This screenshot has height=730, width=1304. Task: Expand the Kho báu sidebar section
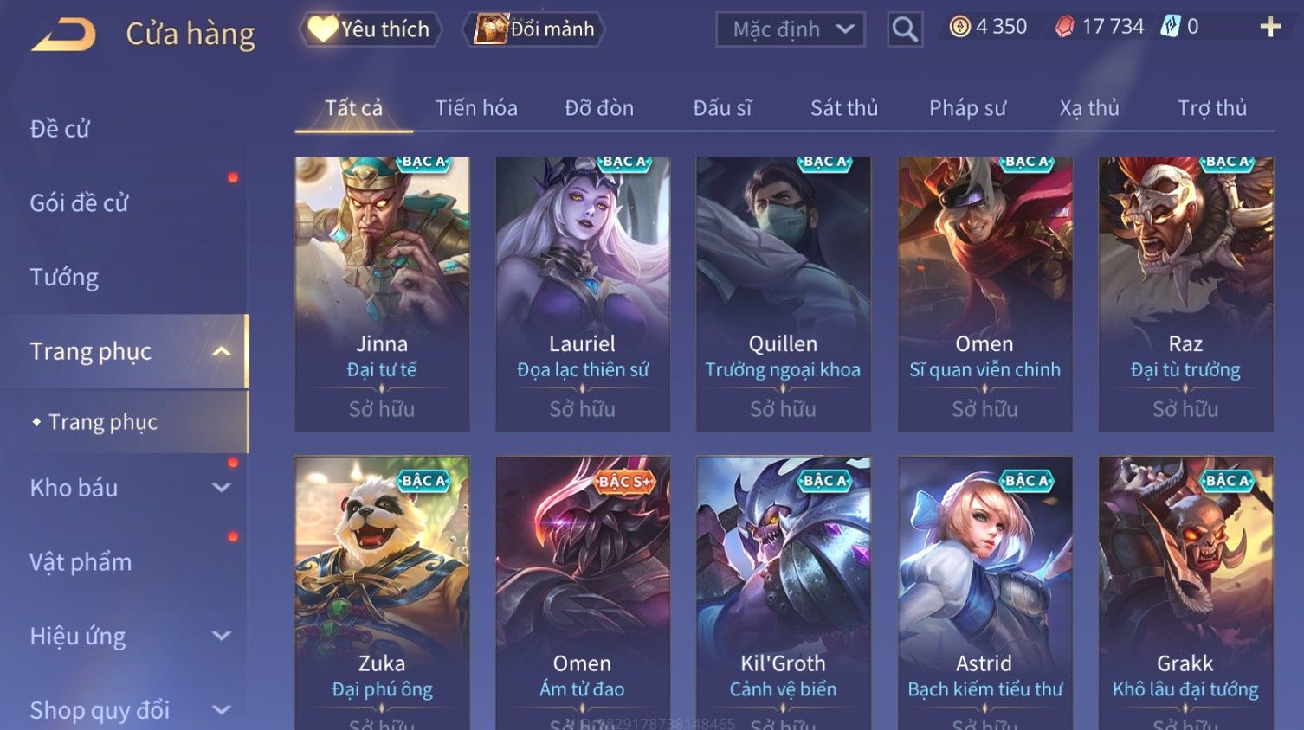[x=222, y=488]
